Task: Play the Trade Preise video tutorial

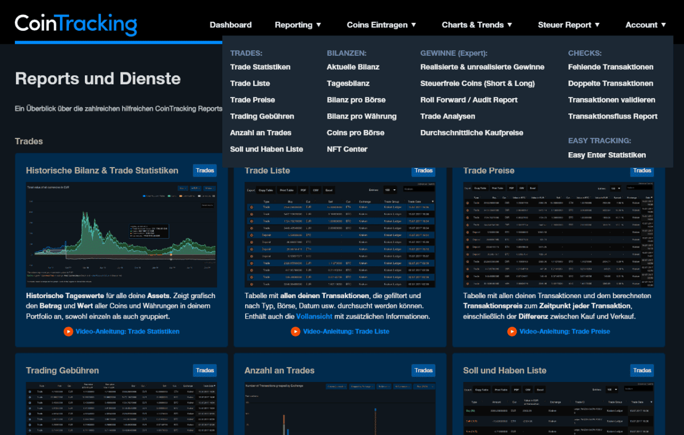Action: click(559, 331)
